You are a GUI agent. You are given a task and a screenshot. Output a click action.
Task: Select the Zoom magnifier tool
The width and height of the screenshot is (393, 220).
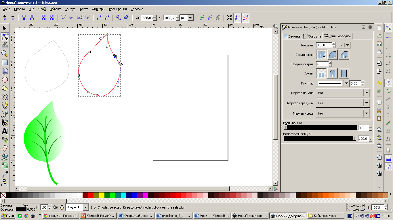tap(5, 54)
